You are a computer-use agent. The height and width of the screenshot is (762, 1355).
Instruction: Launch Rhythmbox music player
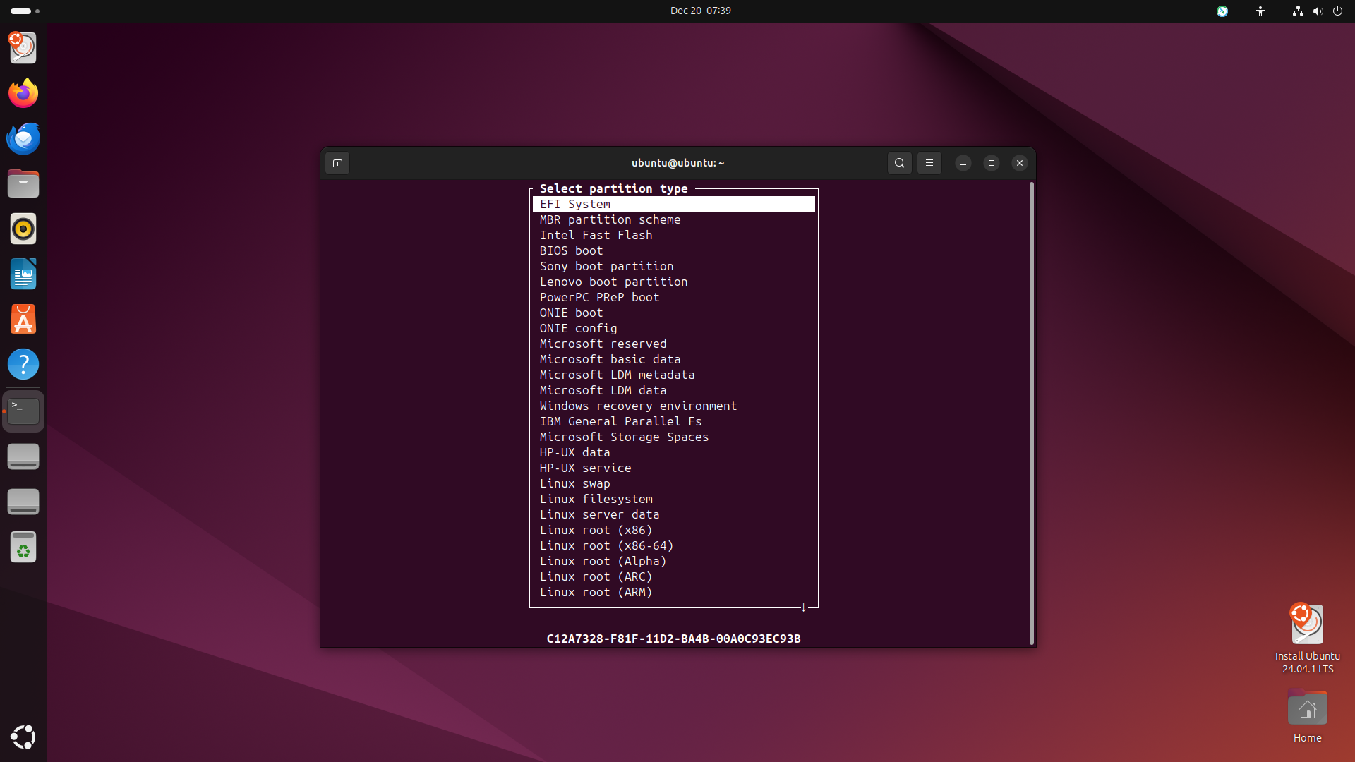pyautogui.click(x=23, y=229)
